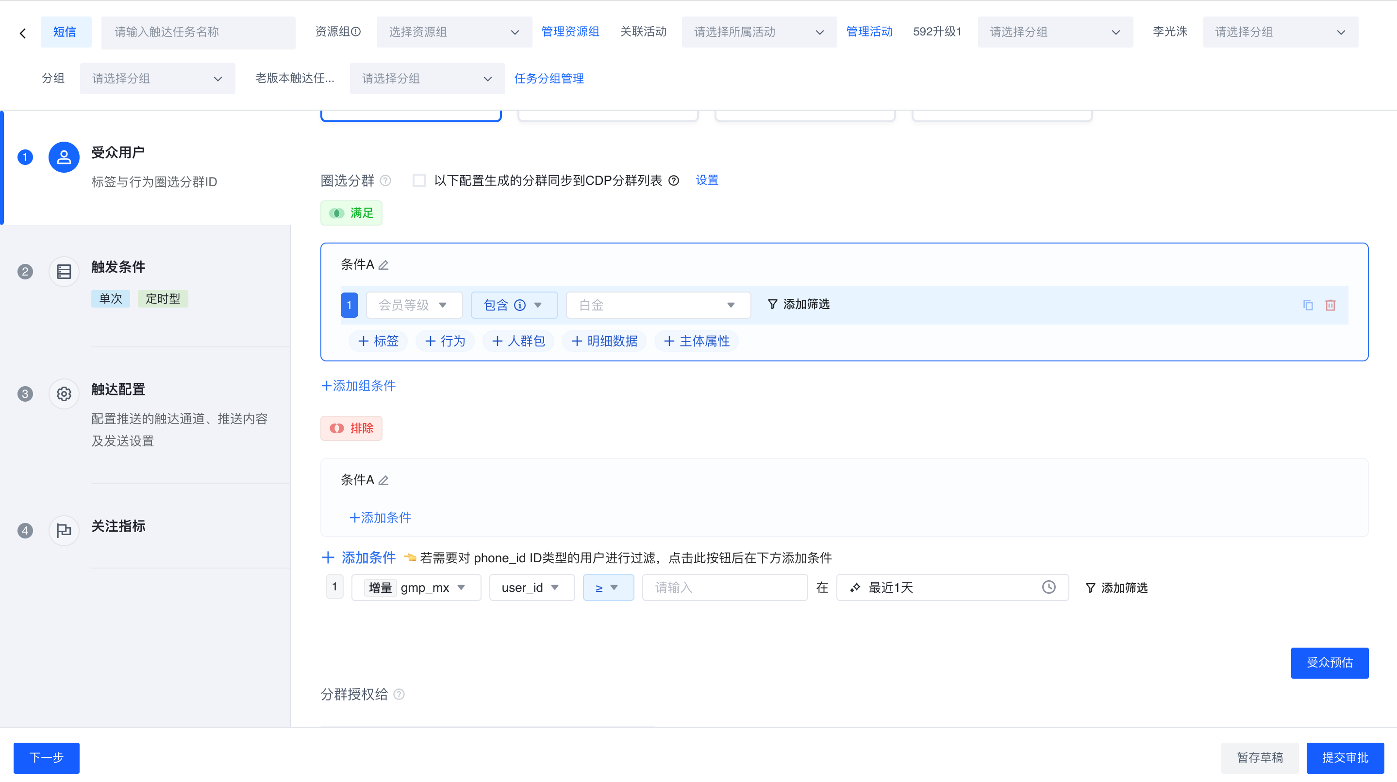Open the 李光洙 group dropdown
1397x782 pixels.
click(1281, 32)
